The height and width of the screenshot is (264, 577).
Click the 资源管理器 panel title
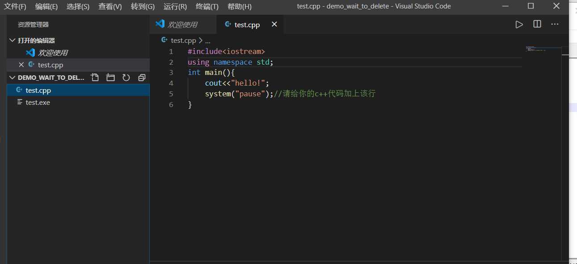tap(34, 25)
